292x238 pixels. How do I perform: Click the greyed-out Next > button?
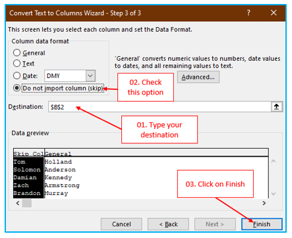[215, 224]
